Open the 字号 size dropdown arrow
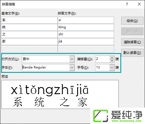 pyautogui.click(x=112, y=67)
